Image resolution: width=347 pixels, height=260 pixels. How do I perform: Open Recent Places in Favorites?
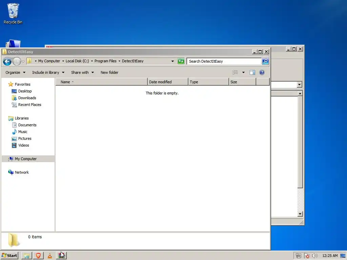30,105
